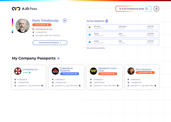Viewport: 171px width, 122px height.
Task: Open the Chrome Lithuania session row
Action: (123, 27)
